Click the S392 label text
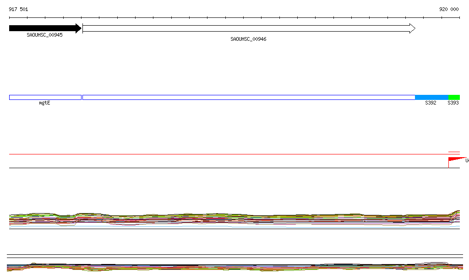Screen dimensions: 469x280 coord(431,103)
